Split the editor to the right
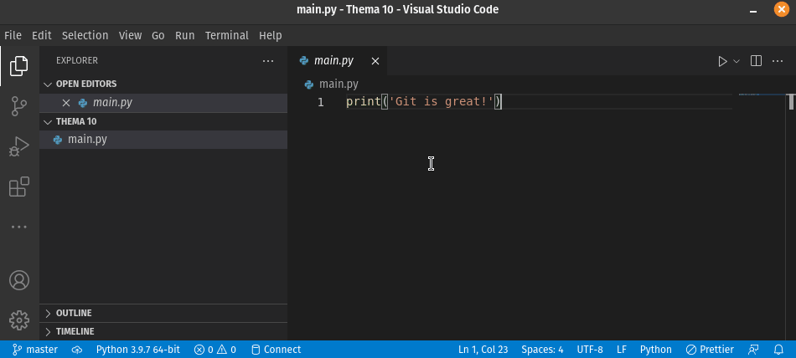Screen dimensions: 796x358 (x=756, y=61)
